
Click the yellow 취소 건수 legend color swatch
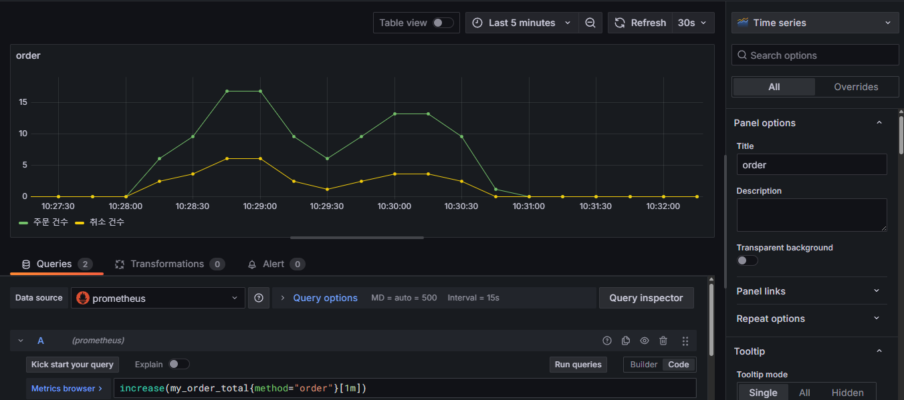click(x=80, y=222)
